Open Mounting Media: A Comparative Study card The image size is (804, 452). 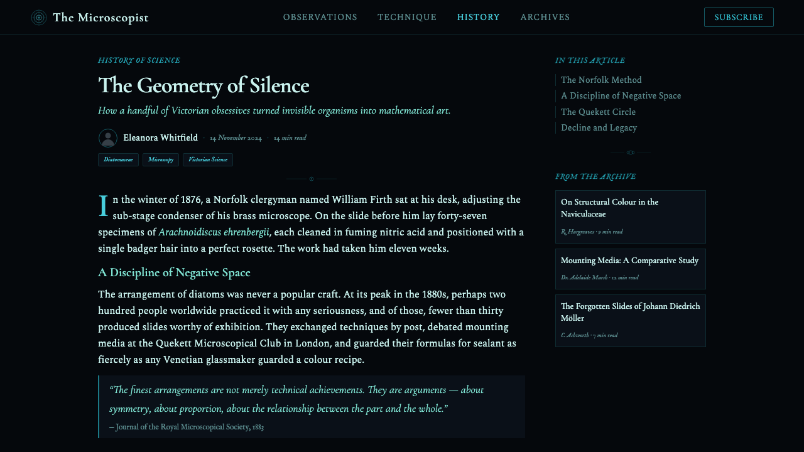pos(631,269)
